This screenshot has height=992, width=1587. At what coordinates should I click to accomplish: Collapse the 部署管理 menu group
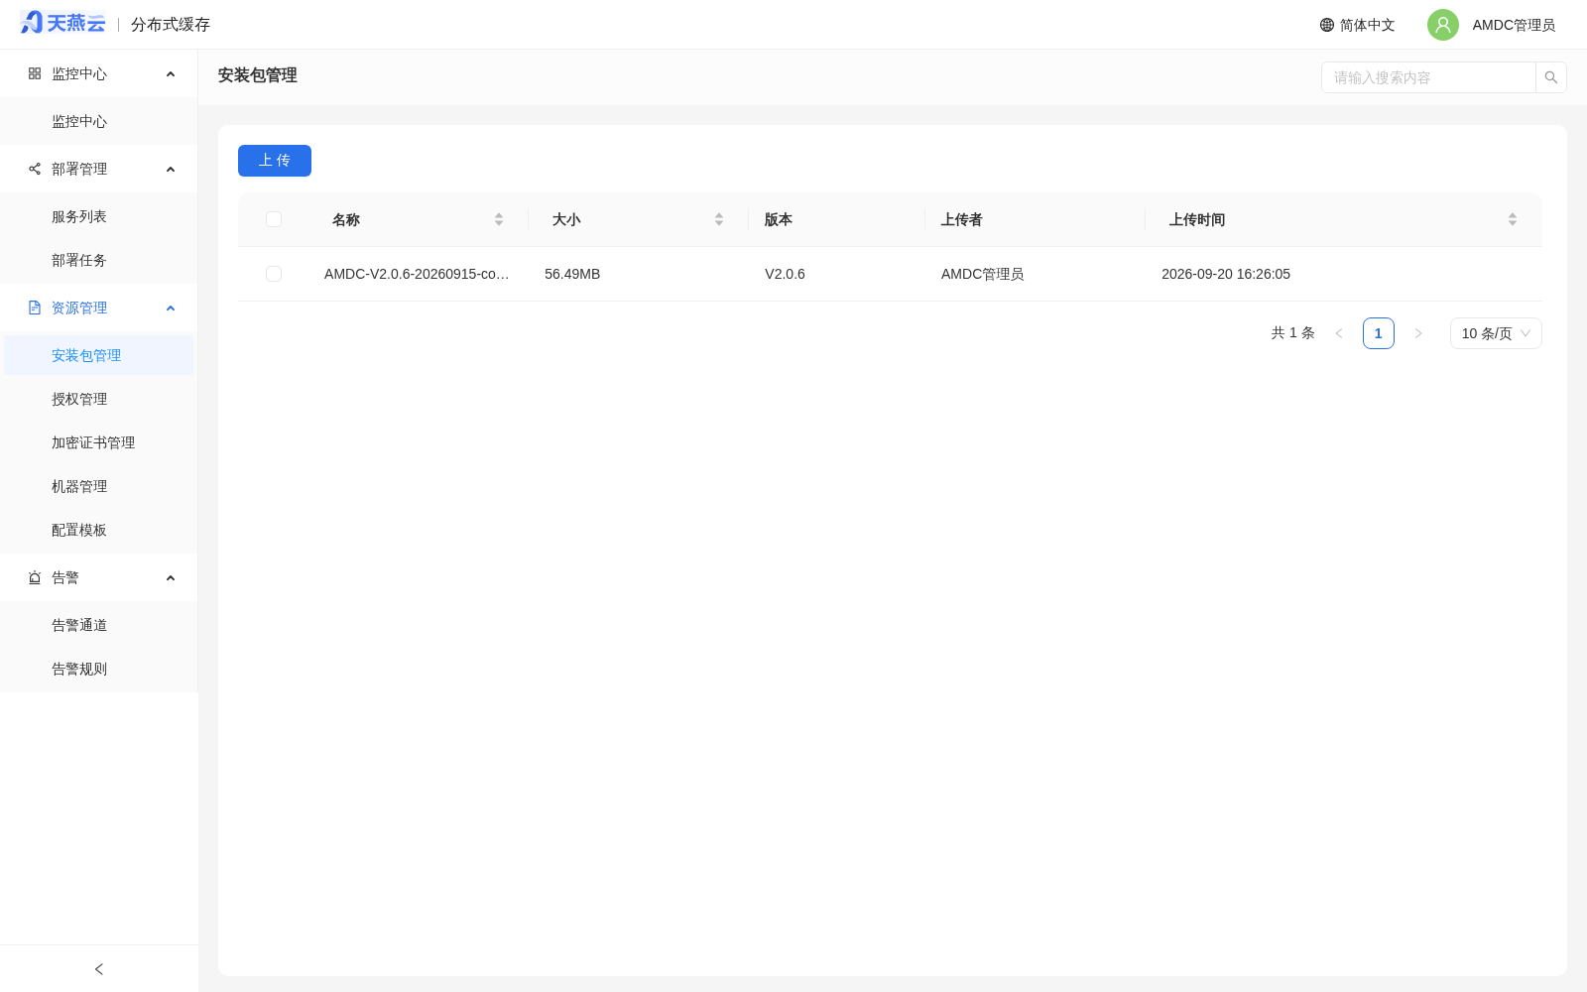[171, 170]
